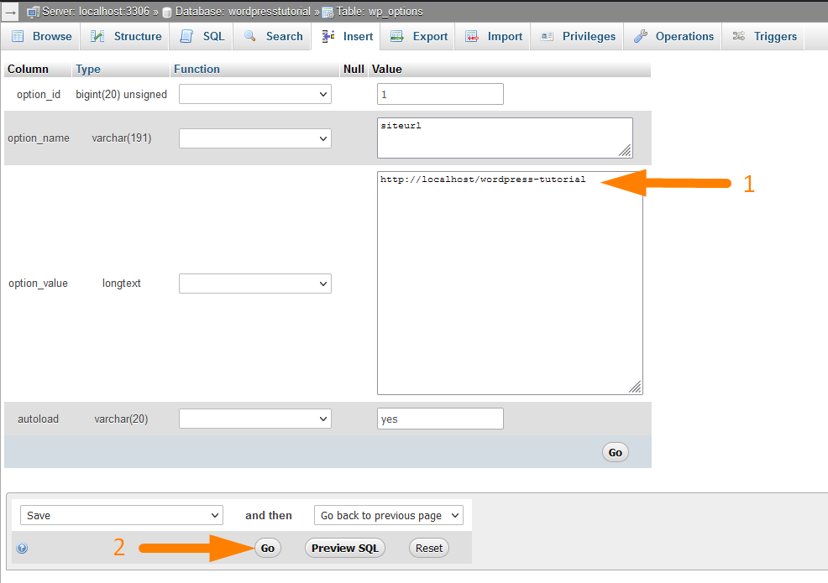Open the Function dropdown for option_name
828x583 pixels.
click(x=255, y=138)
